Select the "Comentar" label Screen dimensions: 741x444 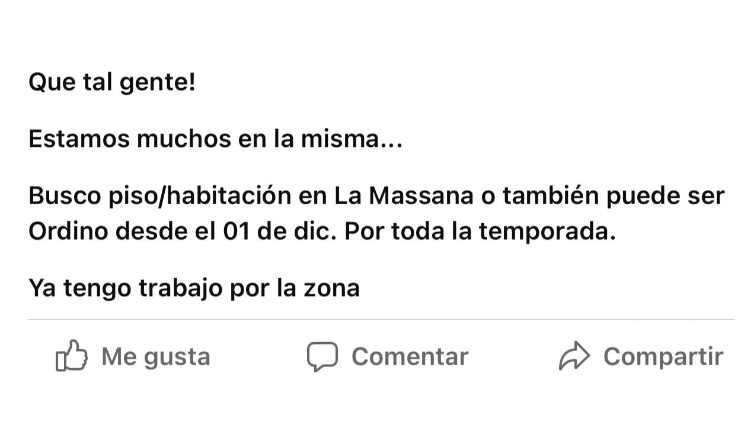(x=410, y=356)
